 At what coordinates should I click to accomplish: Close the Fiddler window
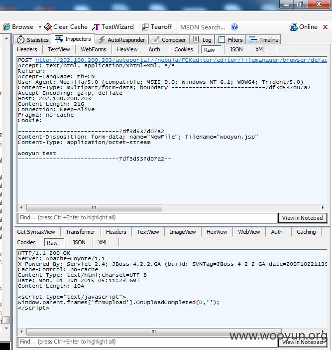pyautogui.click(x=319, y=4)
